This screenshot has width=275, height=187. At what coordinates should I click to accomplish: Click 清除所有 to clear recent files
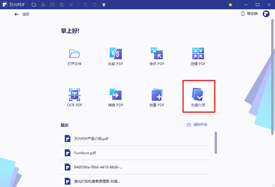point(200,125)
